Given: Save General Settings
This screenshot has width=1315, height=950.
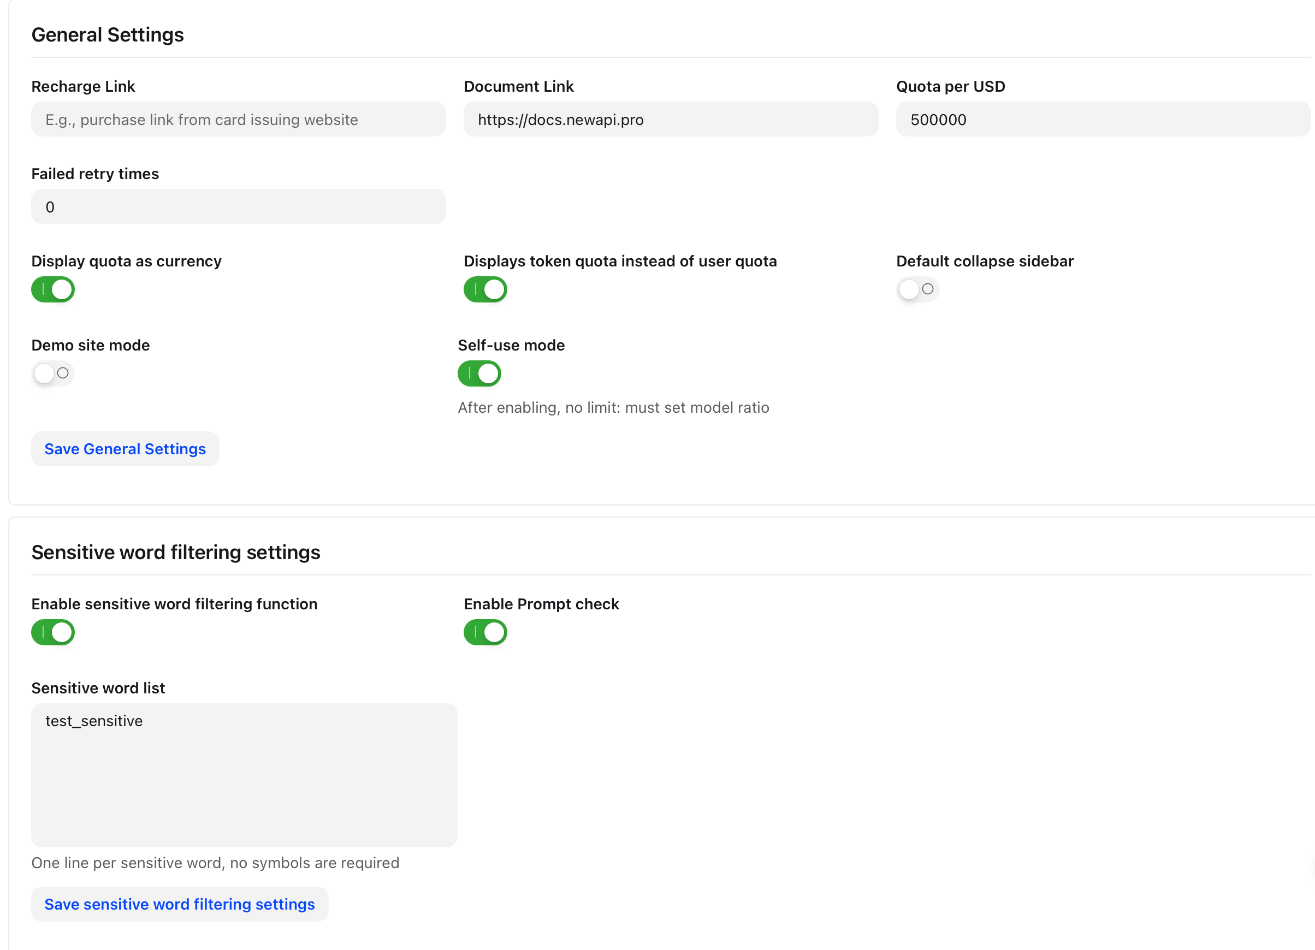Looking at the screenshot, I should coord(125,449).
